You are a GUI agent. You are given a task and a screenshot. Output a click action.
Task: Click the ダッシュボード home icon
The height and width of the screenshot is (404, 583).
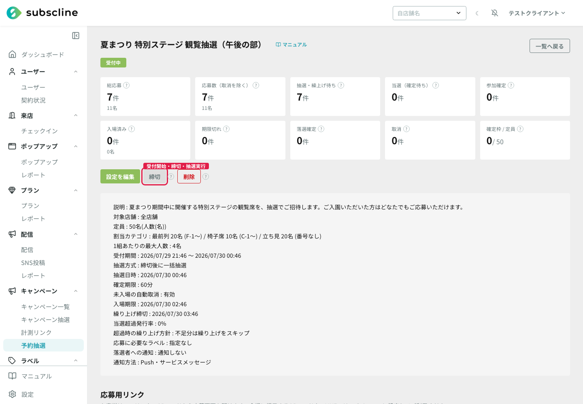[x=13, y=54]
